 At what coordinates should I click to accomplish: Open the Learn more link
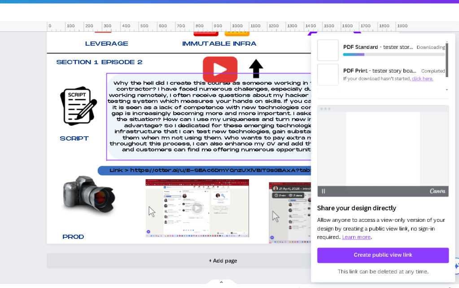tap(356, 237)
